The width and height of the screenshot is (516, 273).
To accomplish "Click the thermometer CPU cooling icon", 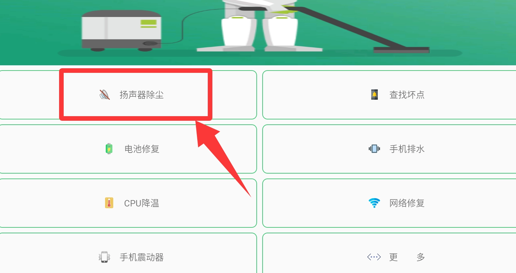I will pos(109,203).
